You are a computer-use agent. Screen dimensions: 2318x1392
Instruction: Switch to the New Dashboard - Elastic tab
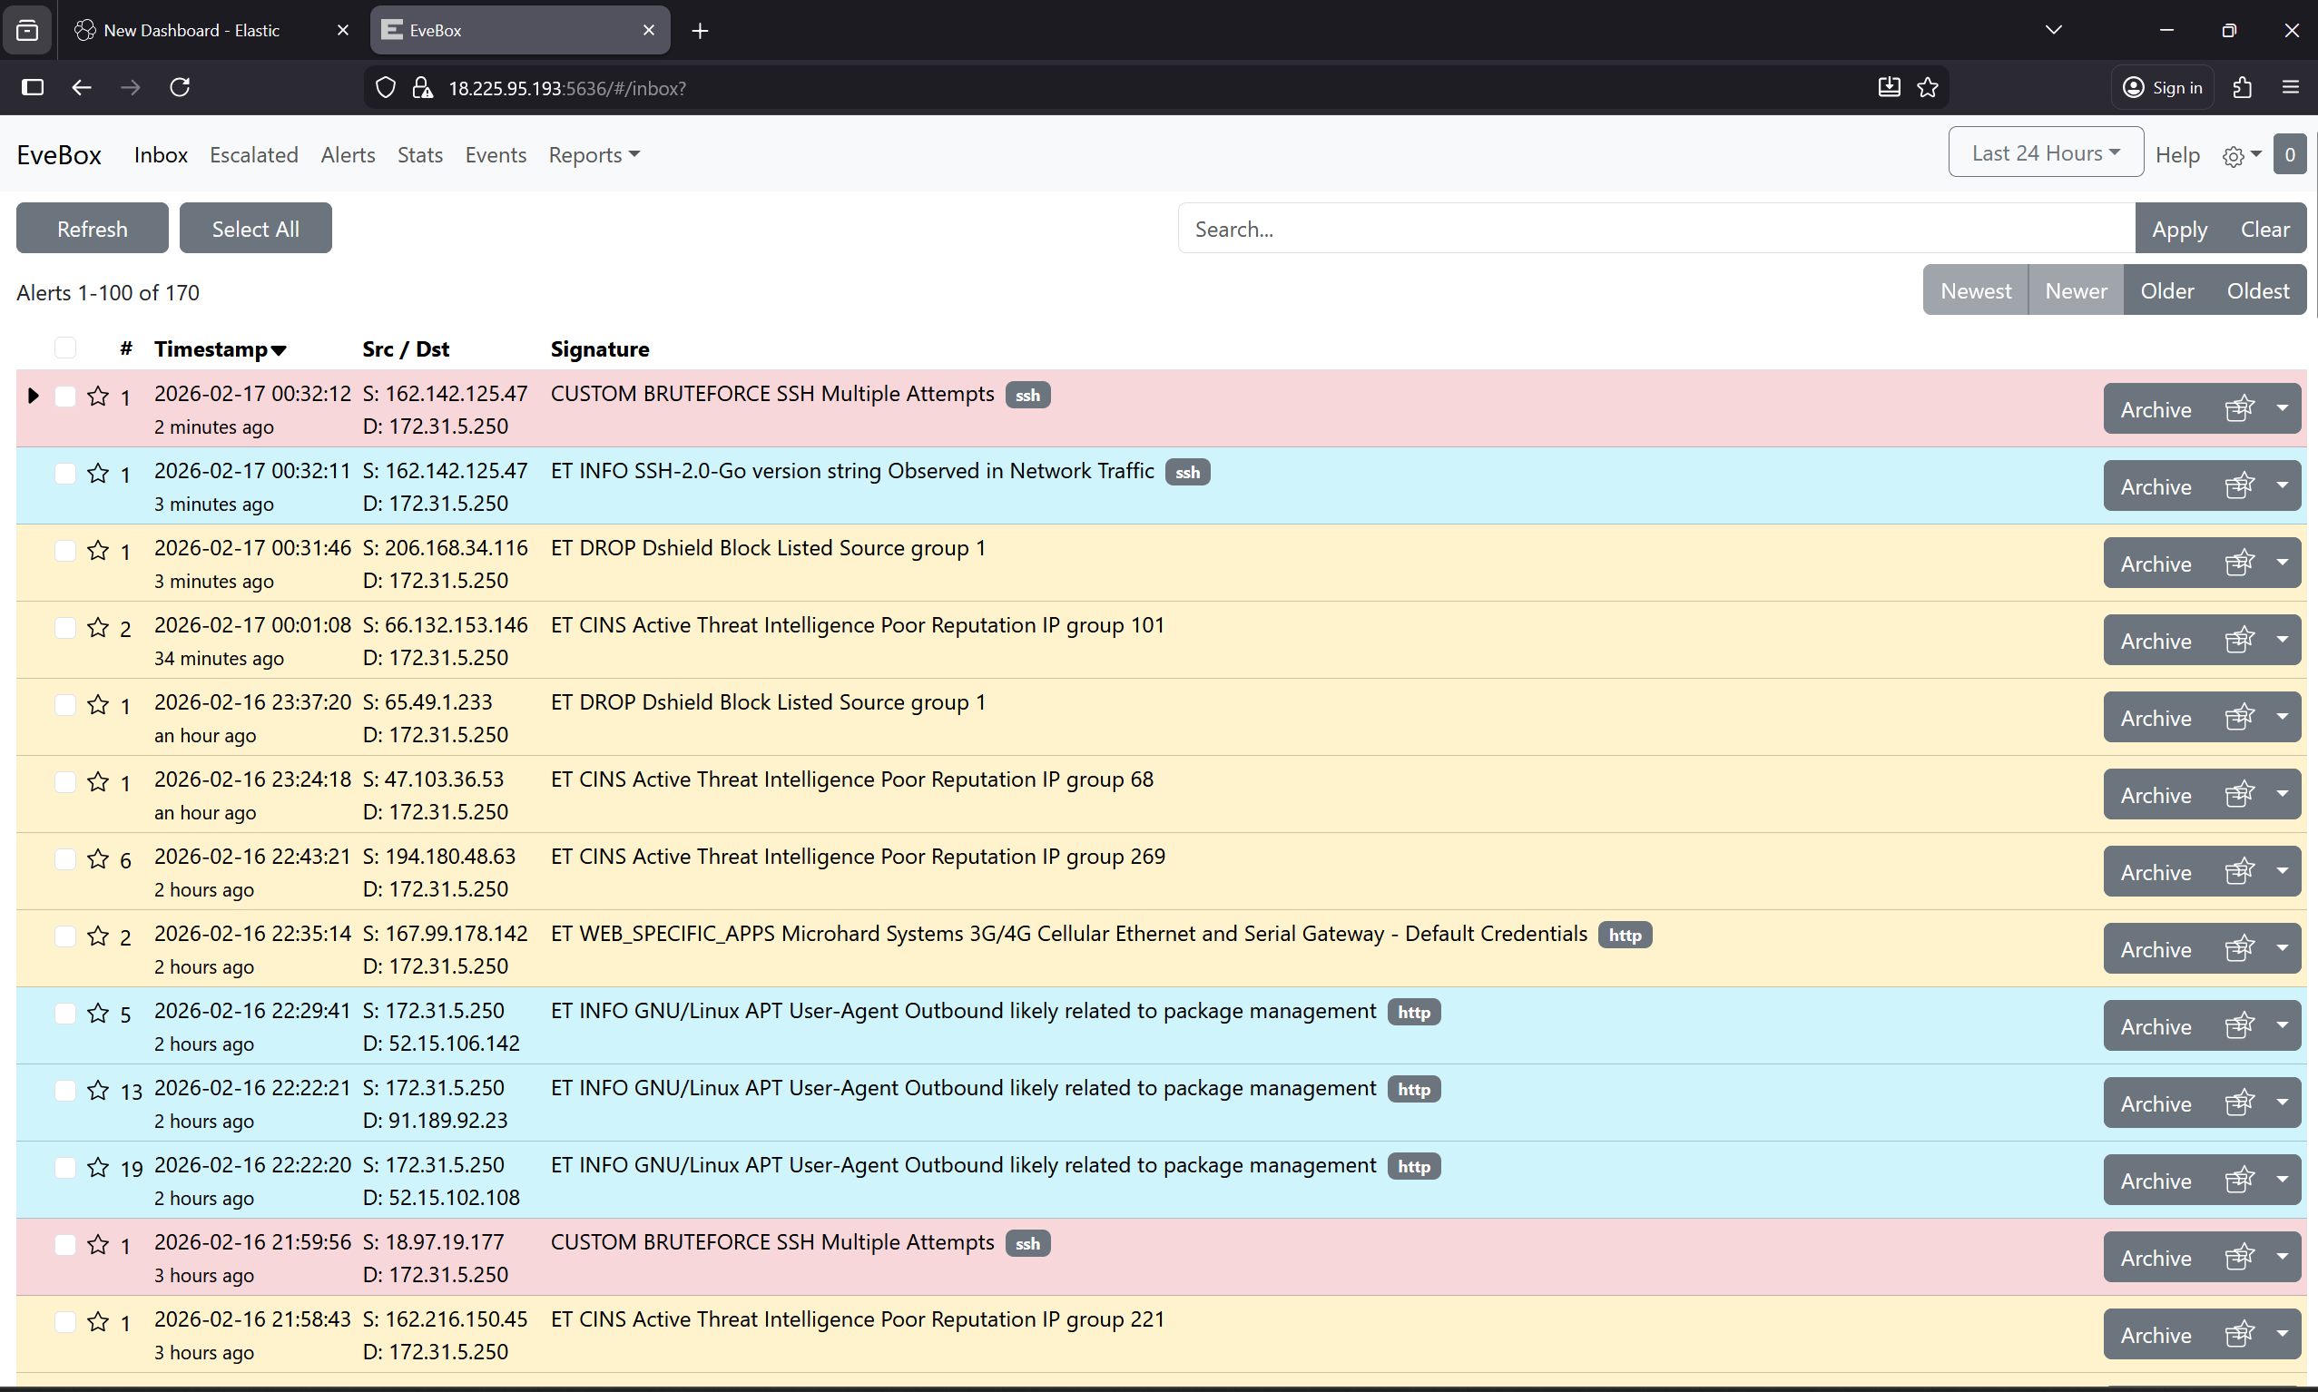pos(191,30)
